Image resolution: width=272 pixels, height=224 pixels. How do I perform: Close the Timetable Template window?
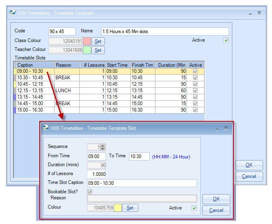click(259, 13)
